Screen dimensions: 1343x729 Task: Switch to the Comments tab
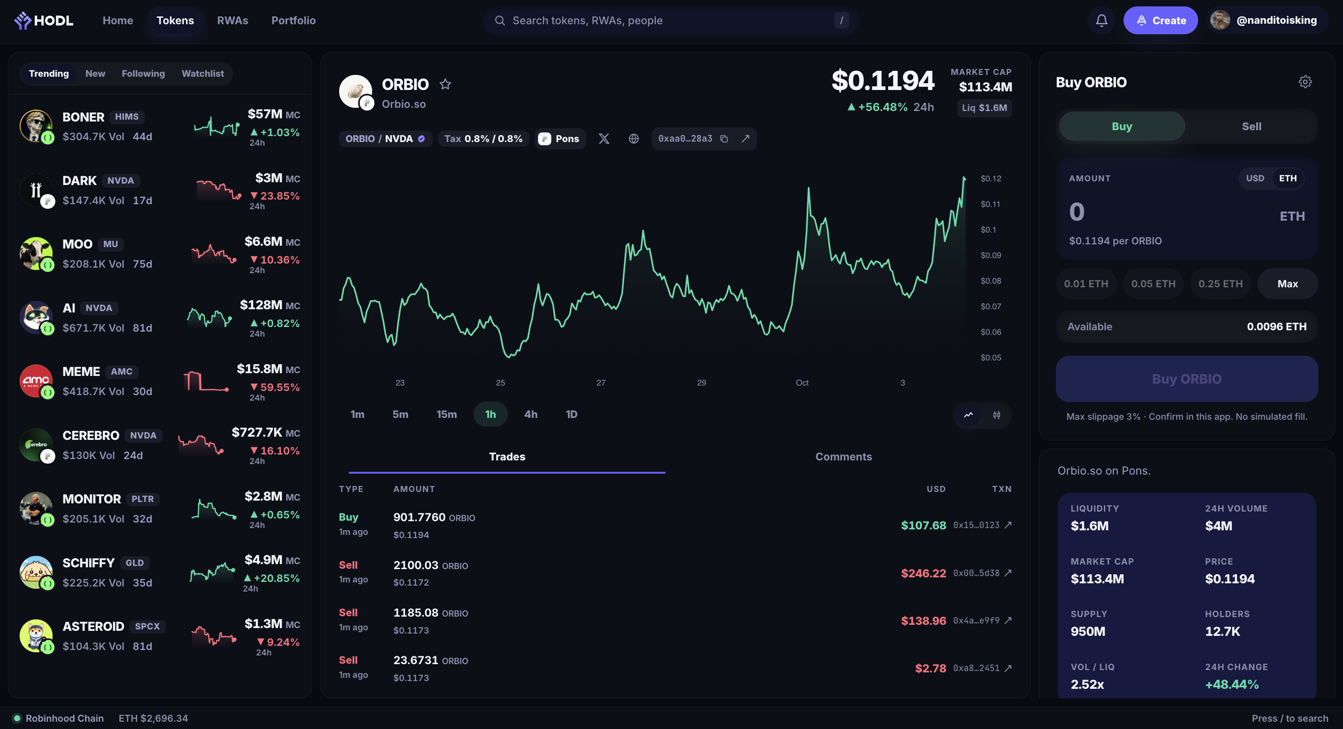pos(843,456)
